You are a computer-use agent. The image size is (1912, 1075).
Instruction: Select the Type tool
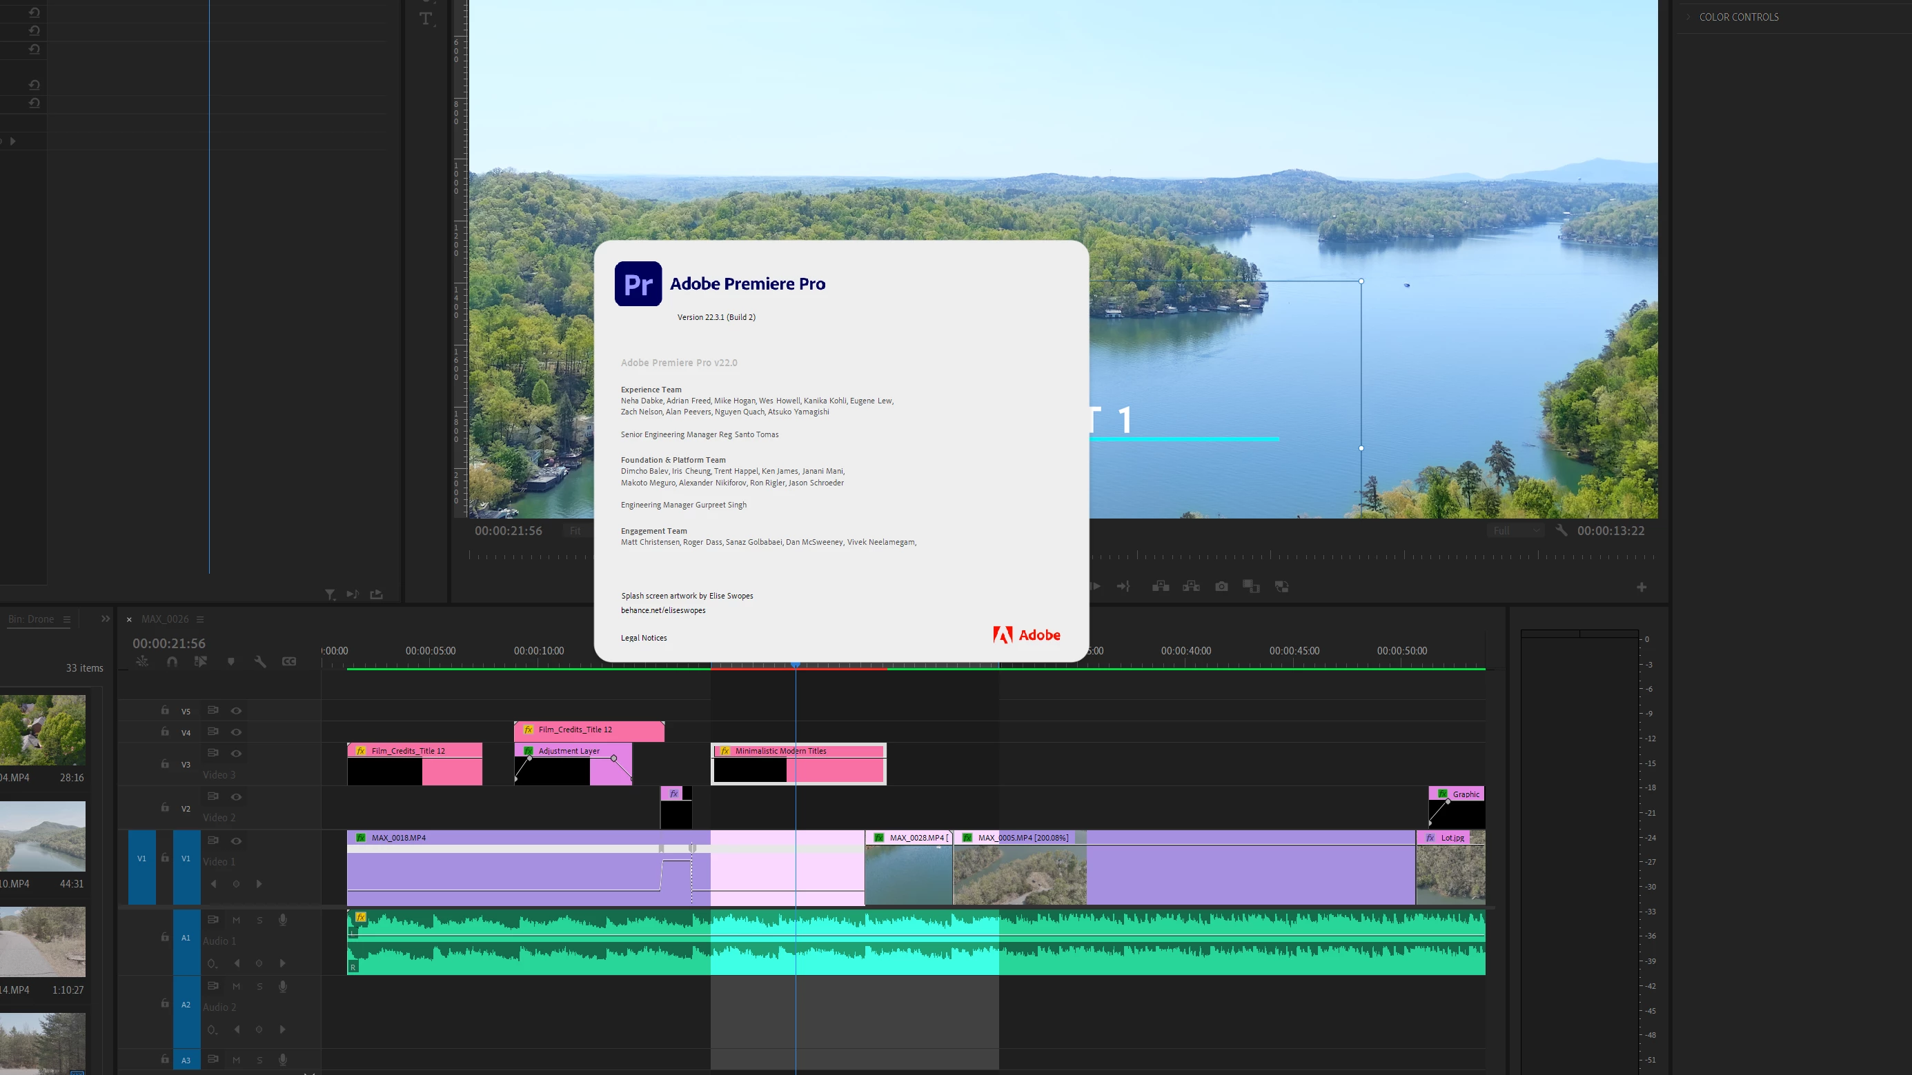tap(425, 19)
